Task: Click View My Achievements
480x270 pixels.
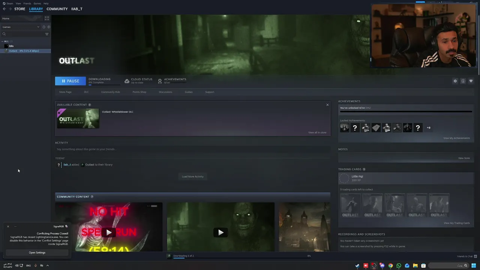Action: click(x=456, y=138)
